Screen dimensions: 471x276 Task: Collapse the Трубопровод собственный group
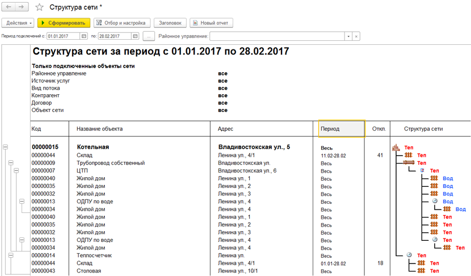tap(10, 163)
